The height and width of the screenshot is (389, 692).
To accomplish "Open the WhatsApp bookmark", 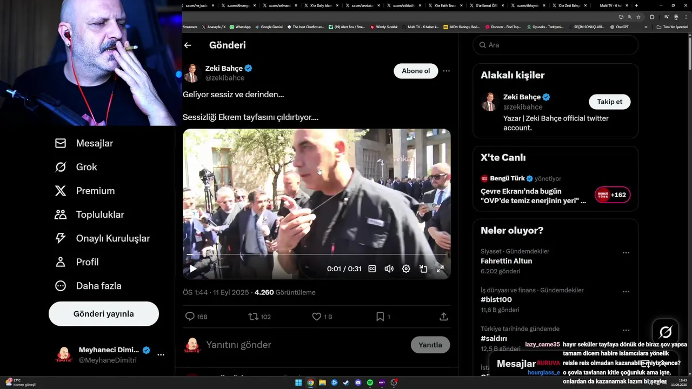I will [240, 26].
